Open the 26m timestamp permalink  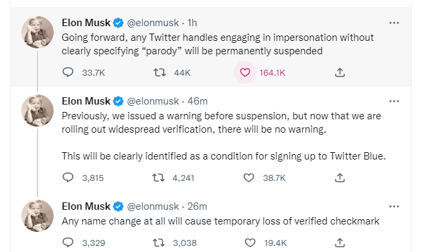(x=197, y=206)
